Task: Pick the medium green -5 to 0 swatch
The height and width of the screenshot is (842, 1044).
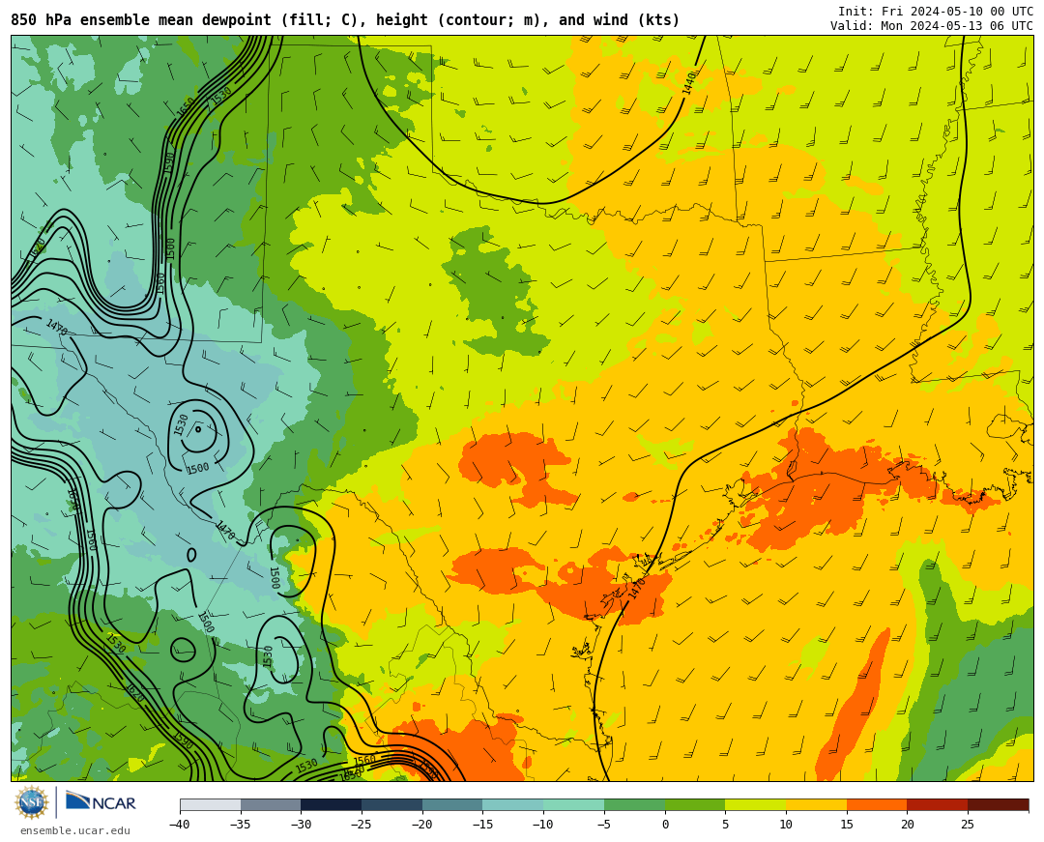Action: click(634, 804)
